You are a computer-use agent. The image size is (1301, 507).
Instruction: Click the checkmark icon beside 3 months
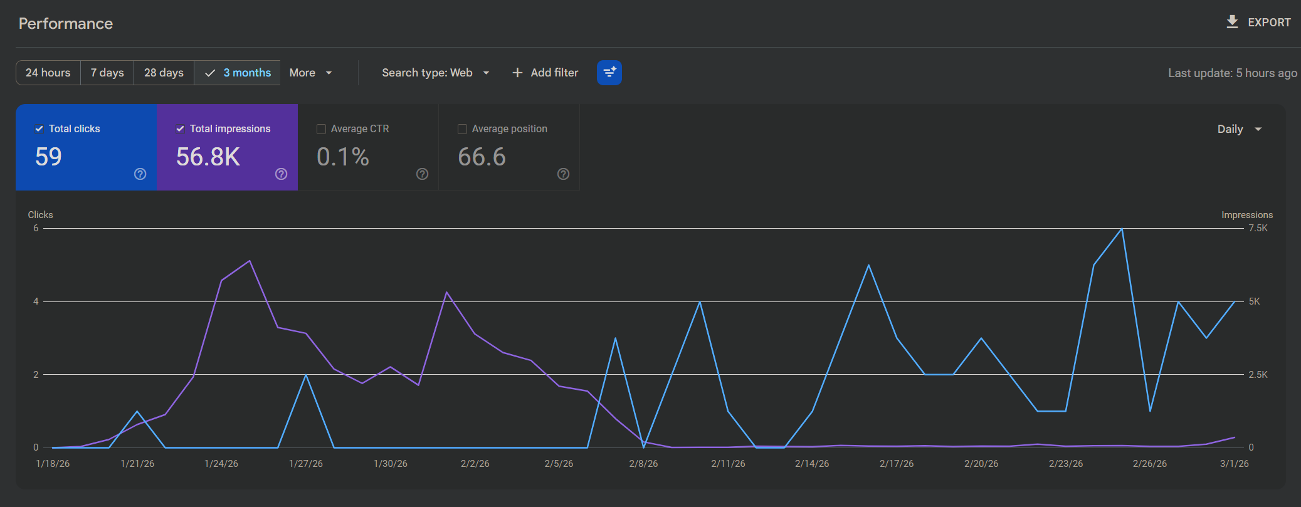click(x=210, y=73)
